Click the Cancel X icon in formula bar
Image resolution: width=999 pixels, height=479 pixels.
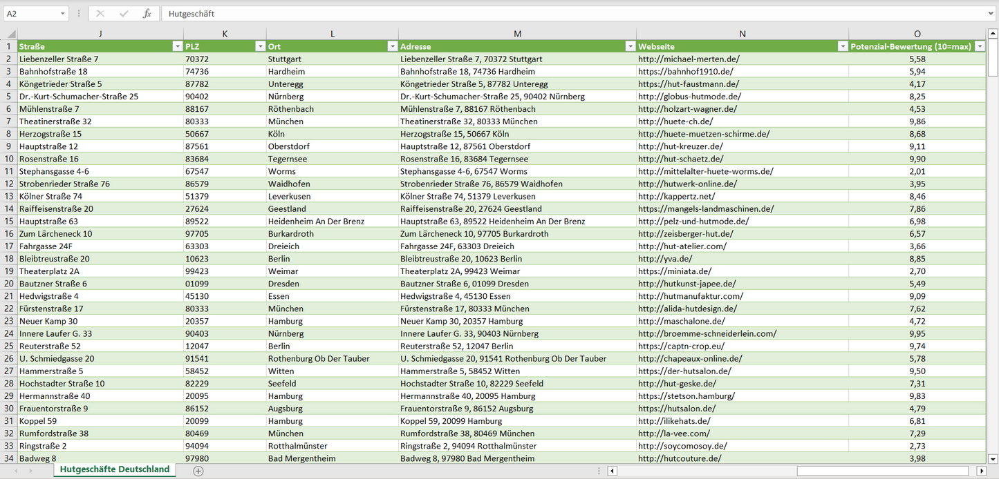click(100, 14)
